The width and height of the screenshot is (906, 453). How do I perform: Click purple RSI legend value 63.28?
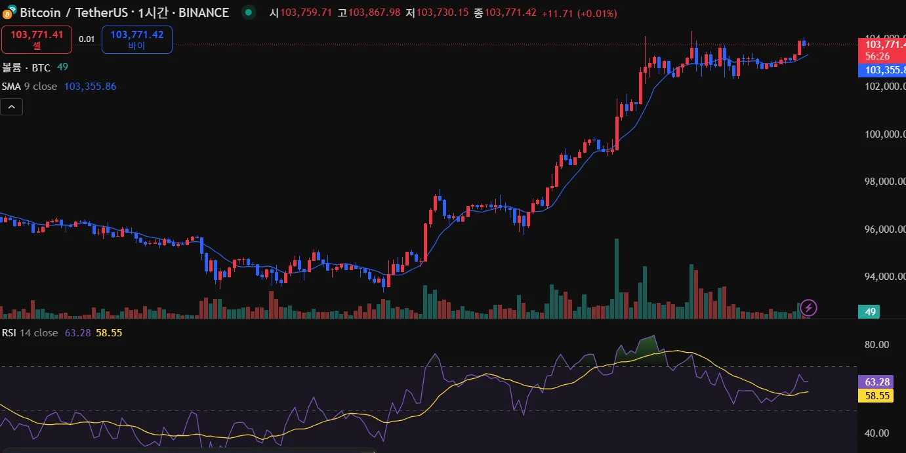(77, 333)
